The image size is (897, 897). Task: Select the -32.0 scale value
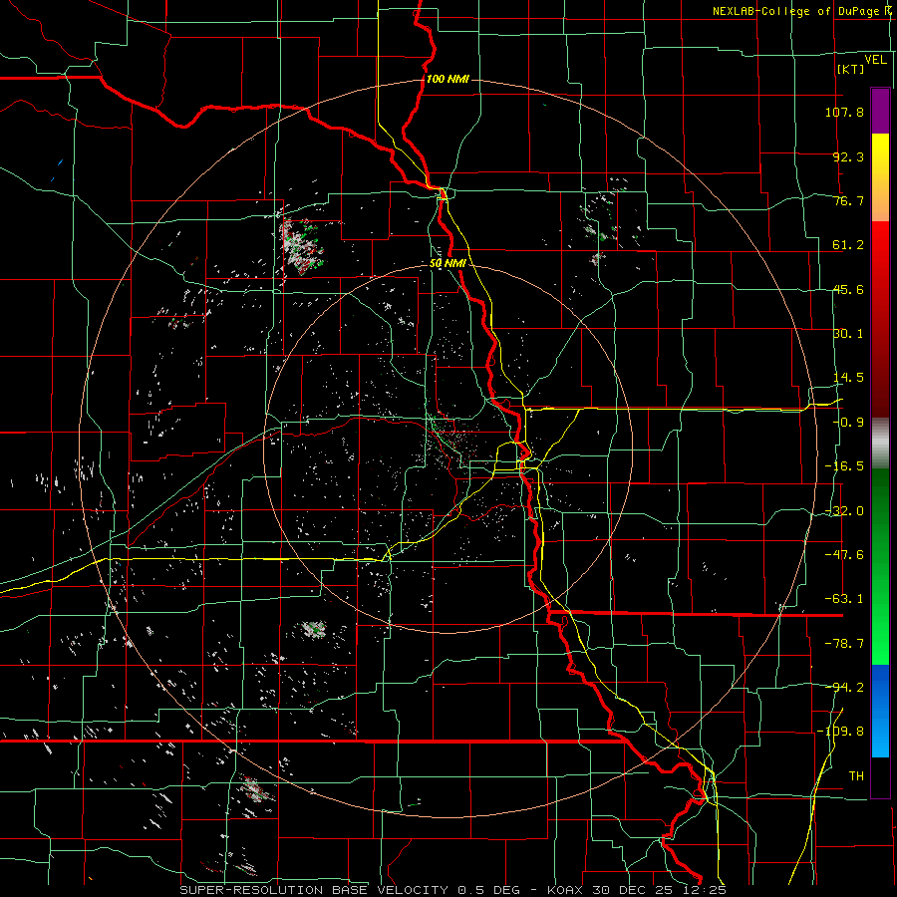(844, 511)
